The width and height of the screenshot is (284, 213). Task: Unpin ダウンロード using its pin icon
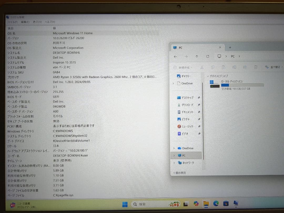[199, 105]
